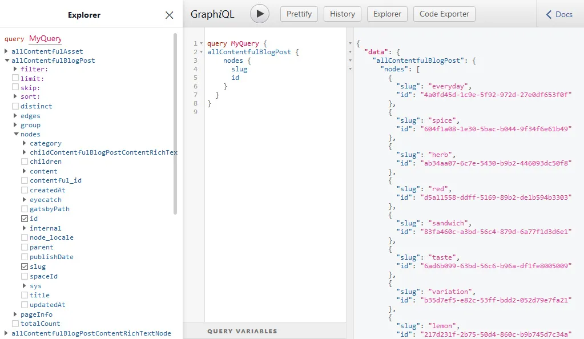Run the query with the play button
Screen dimensions: 584x339
tap(259, 14)
